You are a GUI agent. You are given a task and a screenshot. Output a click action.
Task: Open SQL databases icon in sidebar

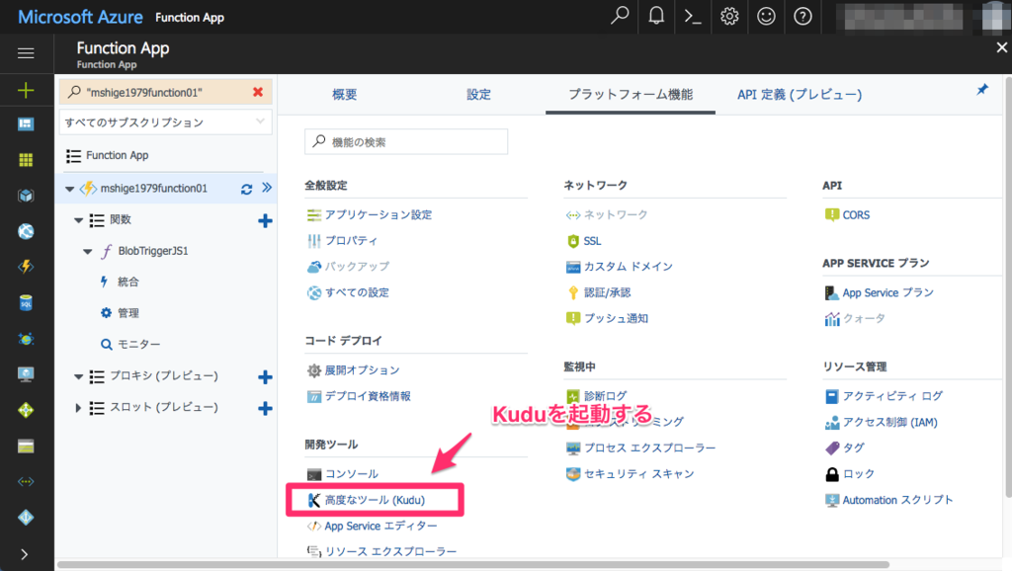[x=26, y=302]
